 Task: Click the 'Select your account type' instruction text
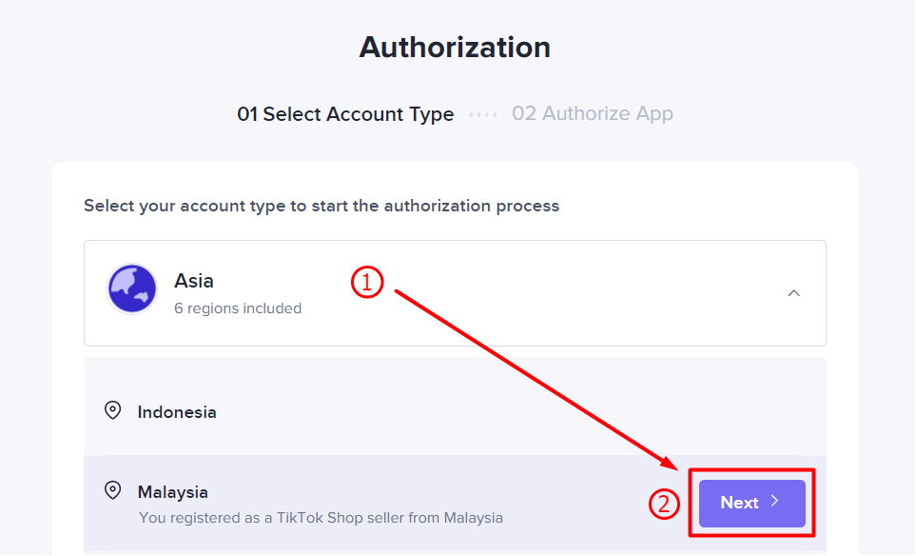(322, 206)
